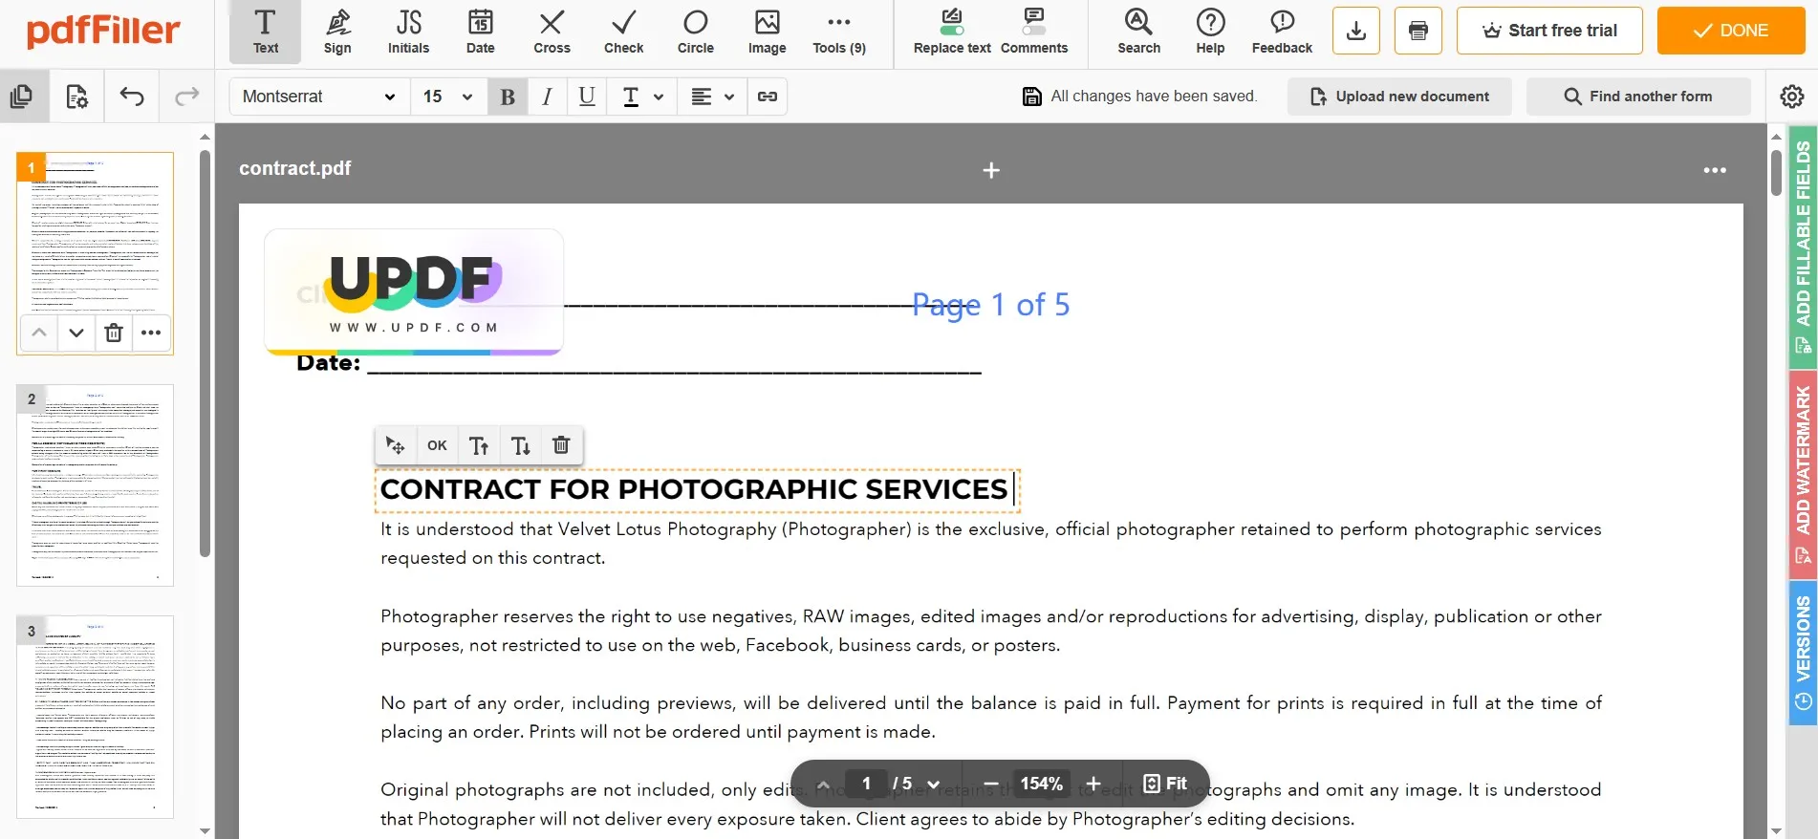
Task: Toggle Underline formatting
Action: point(587,97)
